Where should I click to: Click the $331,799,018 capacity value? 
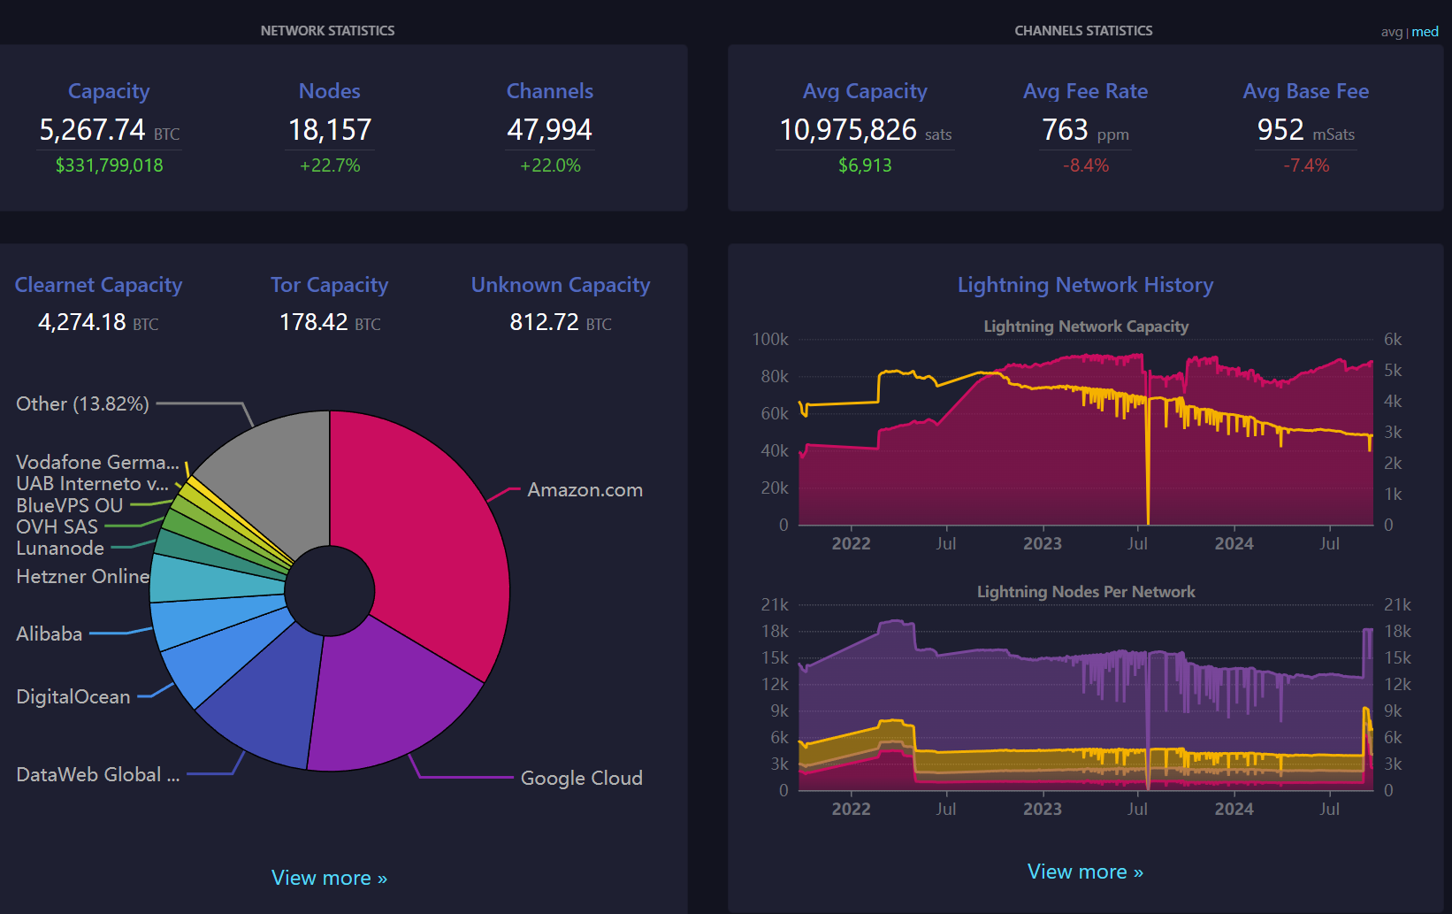coord(109,165)
